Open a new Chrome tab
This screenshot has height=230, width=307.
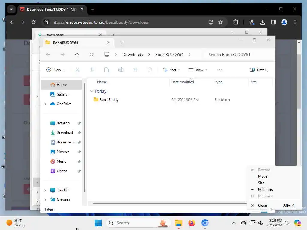coord(93,9)
